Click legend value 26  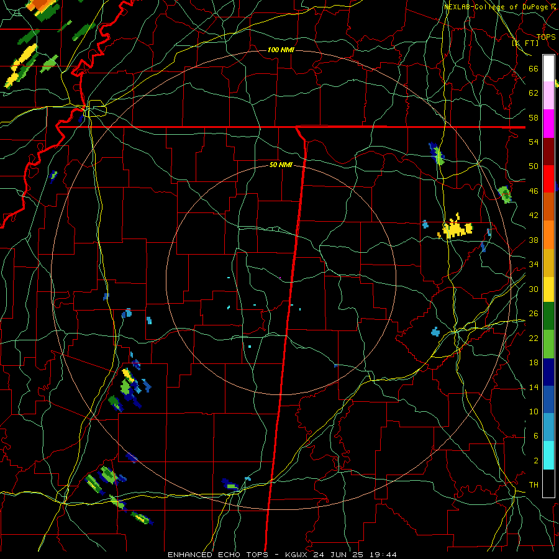tap(534, 314)
